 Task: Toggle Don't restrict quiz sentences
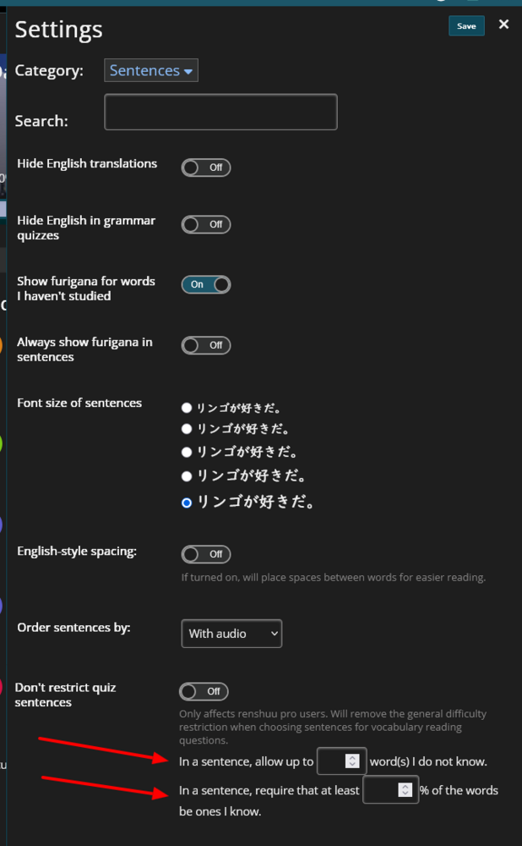point(204,691)
